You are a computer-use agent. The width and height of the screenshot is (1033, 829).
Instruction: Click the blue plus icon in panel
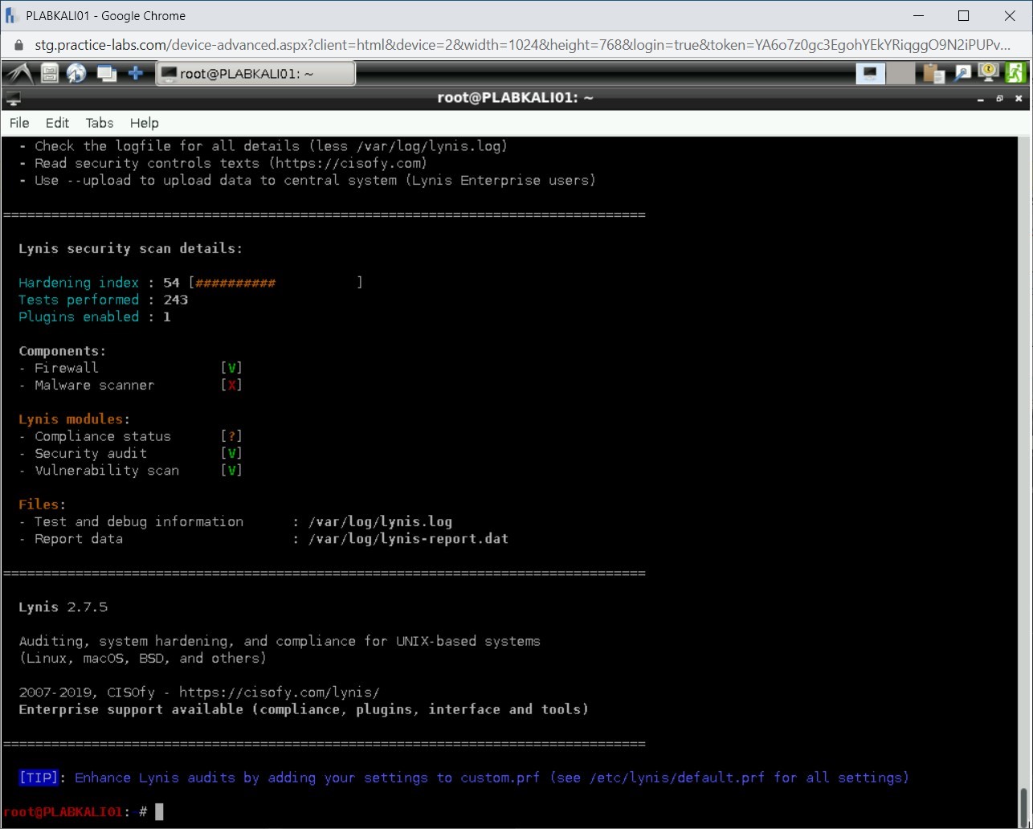coord(136,74)
